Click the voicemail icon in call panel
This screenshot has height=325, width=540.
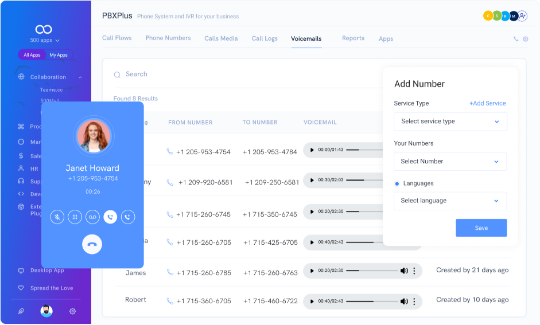[x=92, y=217]
